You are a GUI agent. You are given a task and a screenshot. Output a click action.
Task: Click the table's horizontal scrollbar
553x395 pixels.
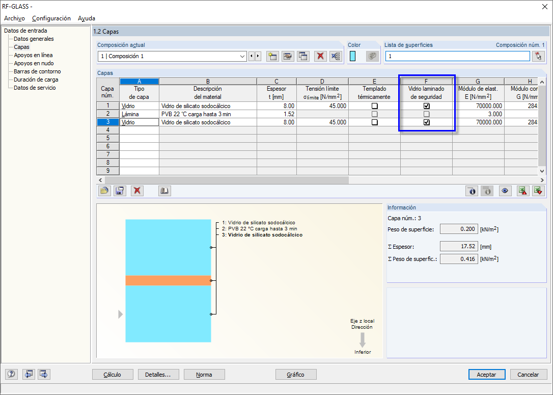tap(227, 180)
